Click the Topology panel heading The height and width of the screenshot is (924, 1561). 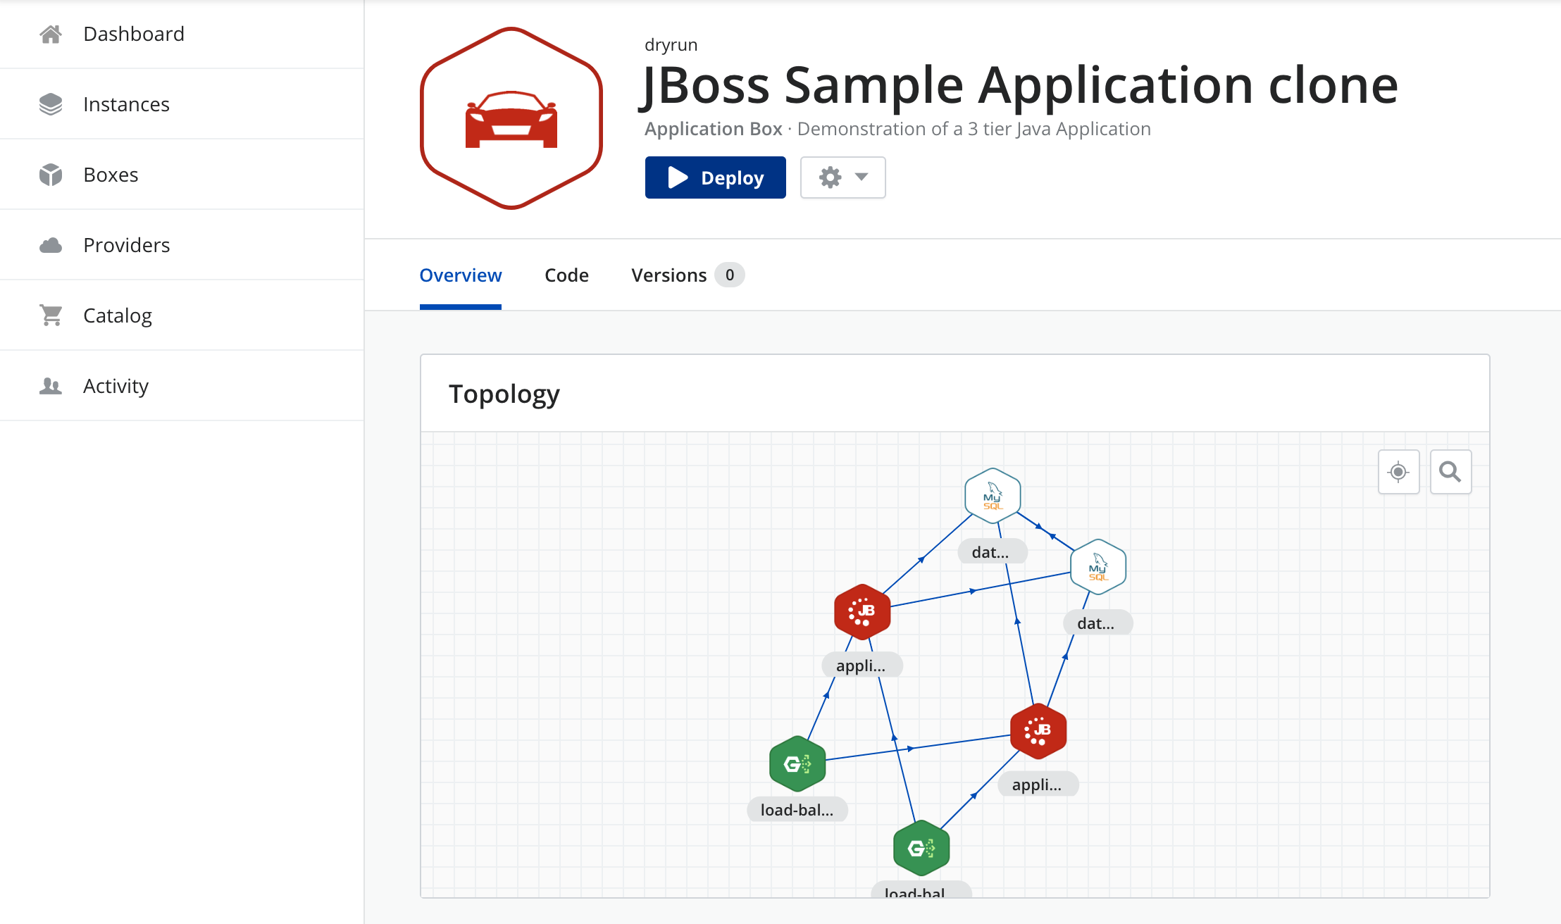[504, 394]
